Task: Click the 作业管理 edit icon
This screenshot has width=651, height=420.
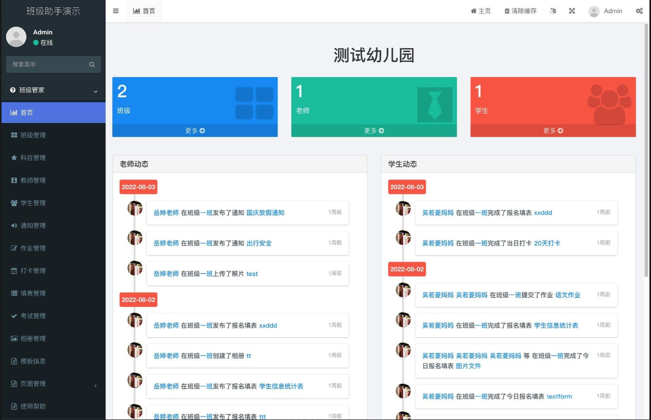Action: click(14, 248)
